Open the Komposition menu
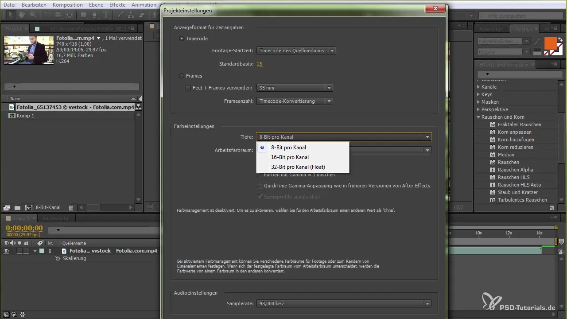 point(68,5)
